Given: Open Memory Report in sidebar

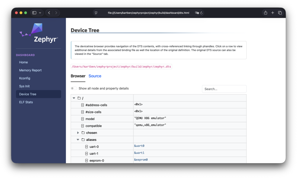Looking at the screenshot, I should pos(30,70).
